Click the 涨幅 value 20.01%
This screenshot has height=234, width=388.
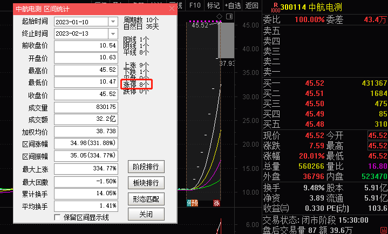click(x=311, y=156)
